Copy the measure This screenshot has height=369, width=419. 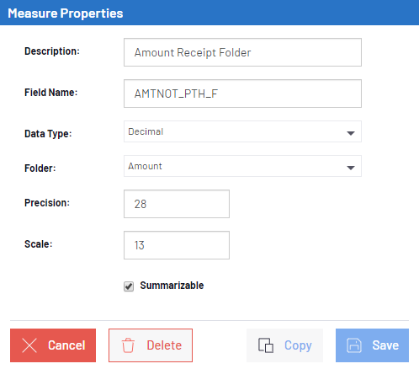click(x=284, y=345)
